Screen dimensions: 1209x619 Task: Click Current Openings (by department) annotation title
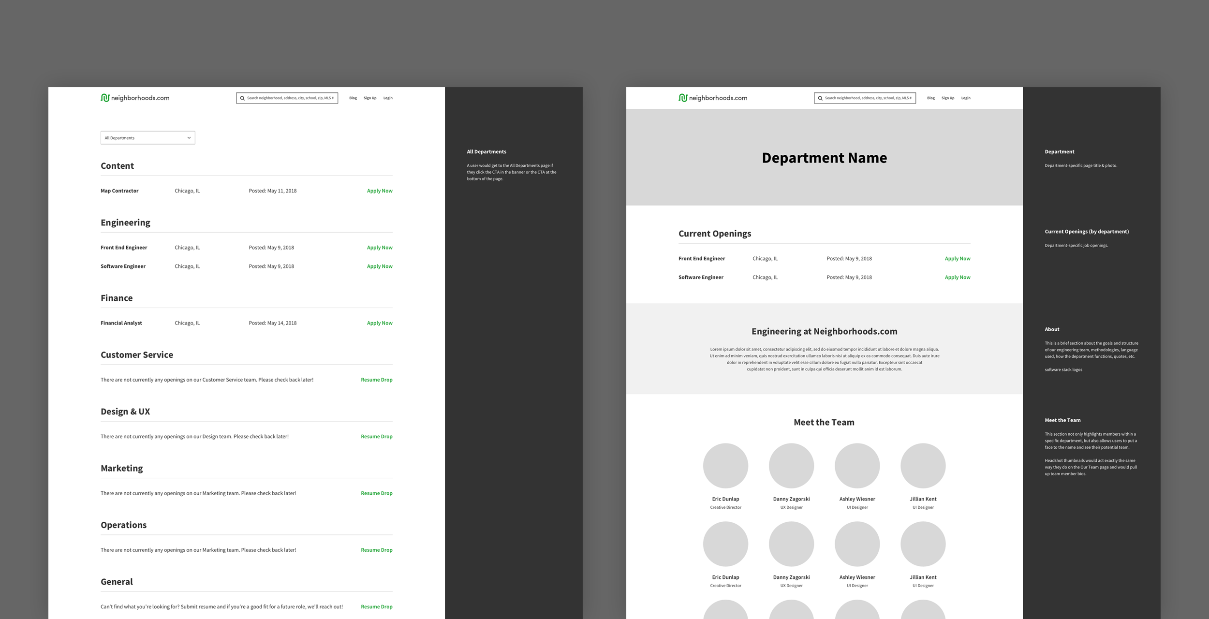click(1087, 232)
